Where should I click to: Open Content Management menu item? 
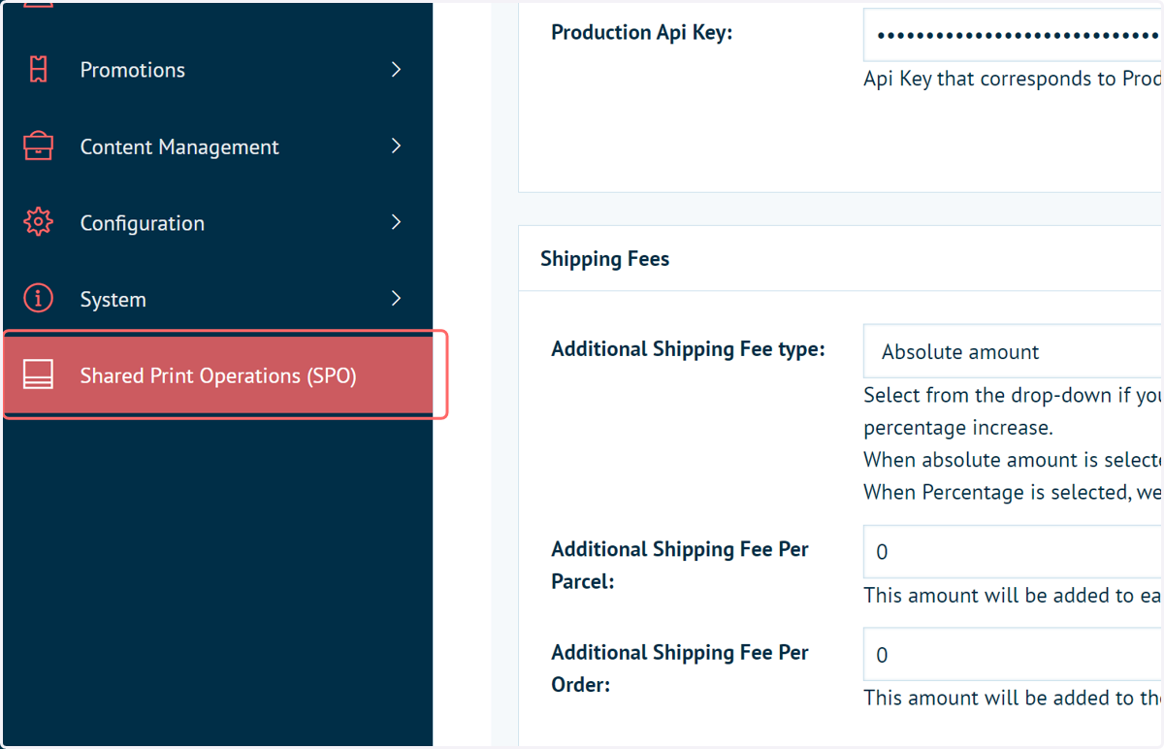(x=216, y=147)
